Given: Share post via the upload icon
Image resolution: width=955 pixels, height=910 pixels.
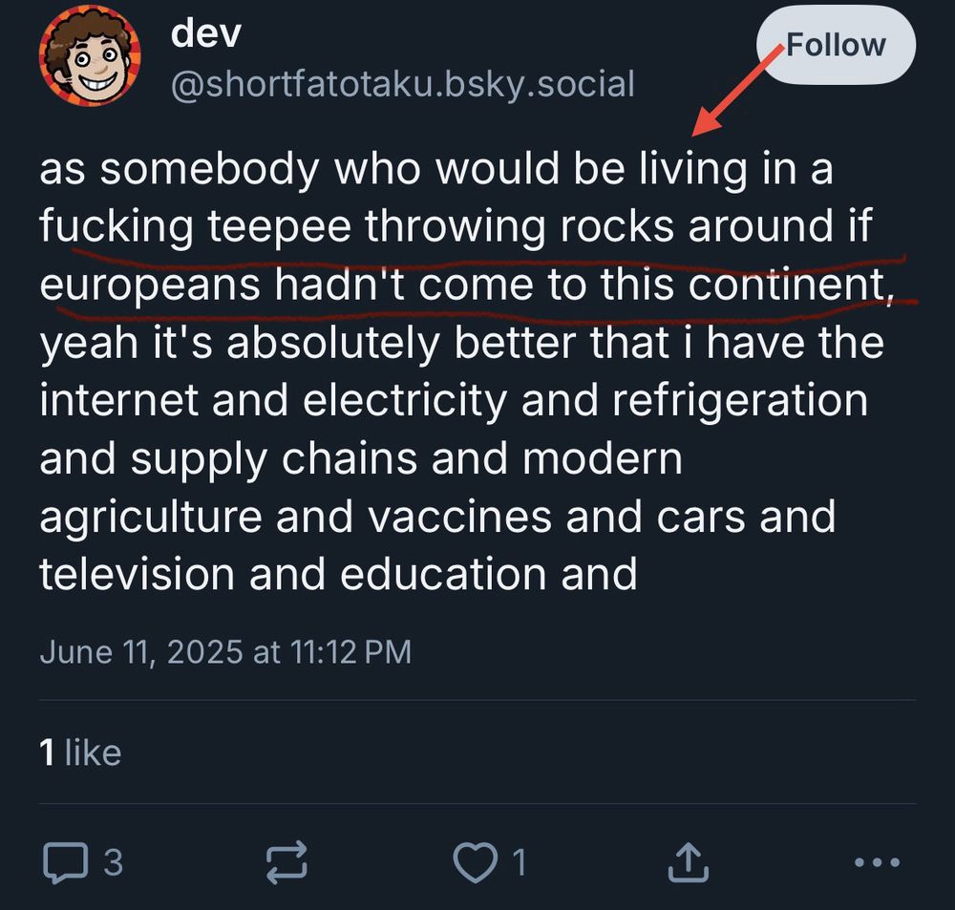Looking at the screenshot, I should click(689, 862).
